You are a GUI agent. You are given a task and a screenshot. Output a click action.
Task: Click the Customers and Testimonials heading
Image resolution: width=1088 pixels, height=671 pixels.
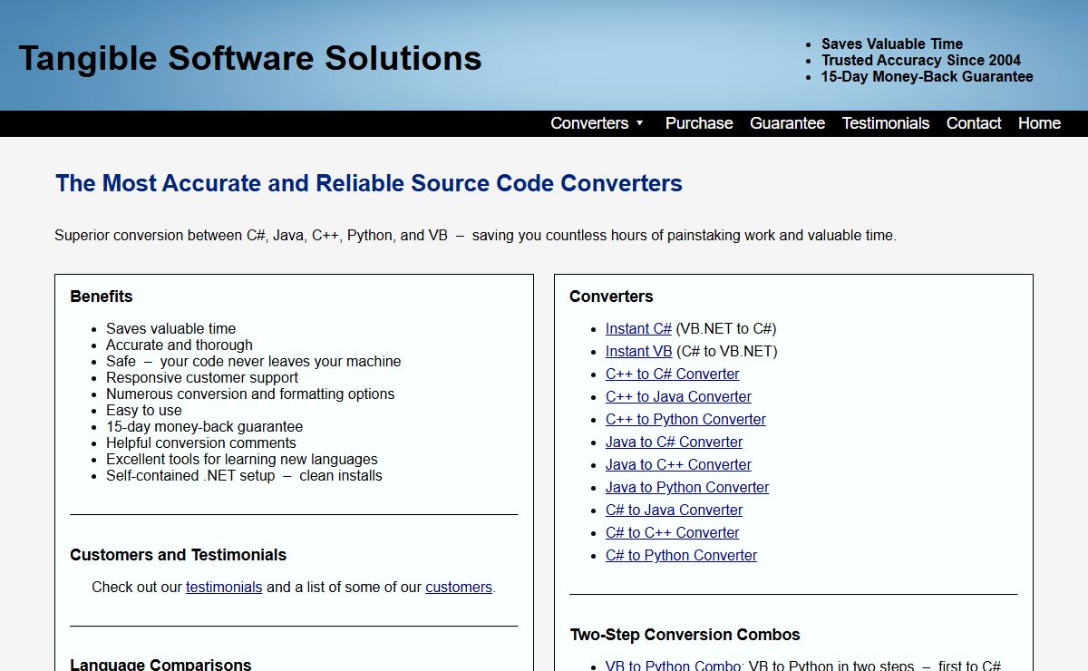(179, 555)
